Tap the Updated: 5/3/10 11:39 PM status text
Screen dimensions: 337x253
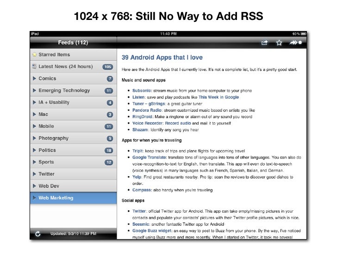(73, 234)
